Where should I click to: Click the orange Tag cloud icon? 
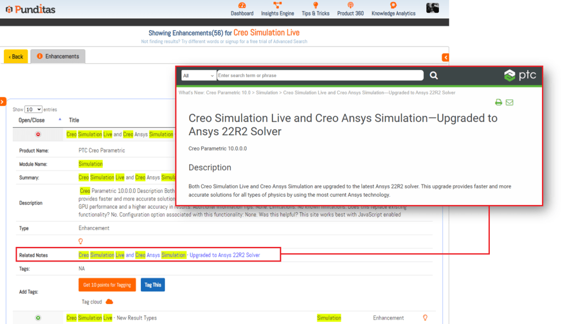[109, 301]
